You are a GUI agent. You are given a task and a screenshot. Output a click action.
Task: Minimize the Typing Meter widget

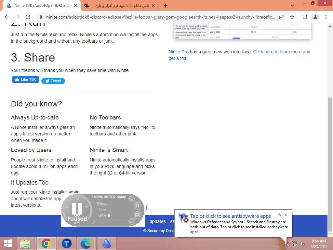click(132, 199)
